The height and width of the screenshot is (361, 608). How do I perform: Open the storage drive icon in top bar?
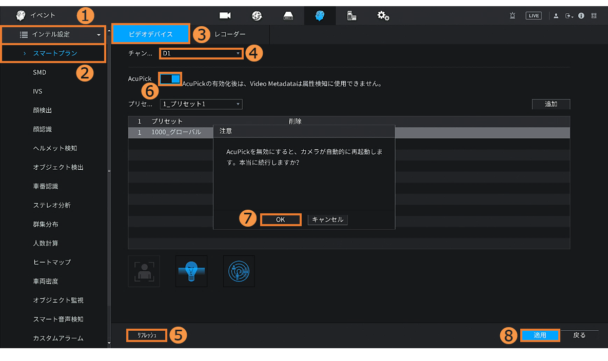288,16
